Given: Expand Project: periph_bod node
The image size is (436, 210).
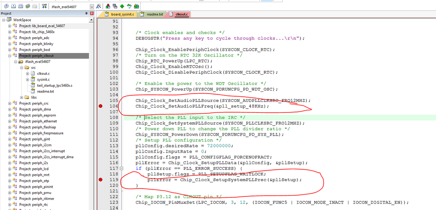Looking at the screenshot, I should coord(10,49).
